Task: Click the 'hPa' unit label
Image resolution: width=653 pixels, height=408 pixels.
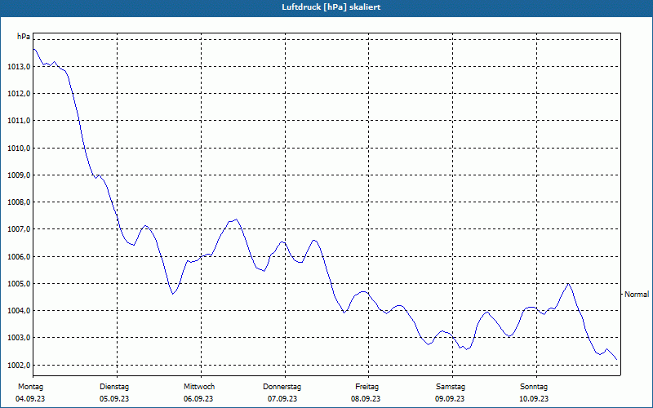Action: pos(24,37)
